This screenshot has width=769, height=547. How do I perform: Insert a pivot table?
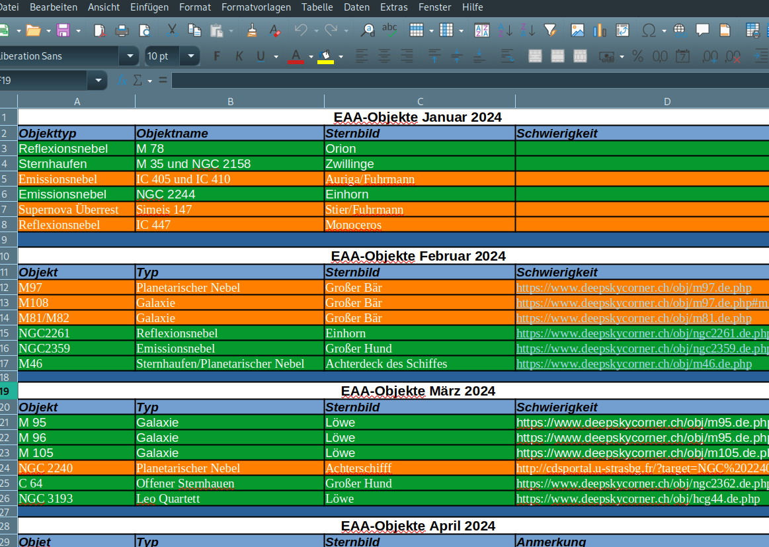[622, 31]
